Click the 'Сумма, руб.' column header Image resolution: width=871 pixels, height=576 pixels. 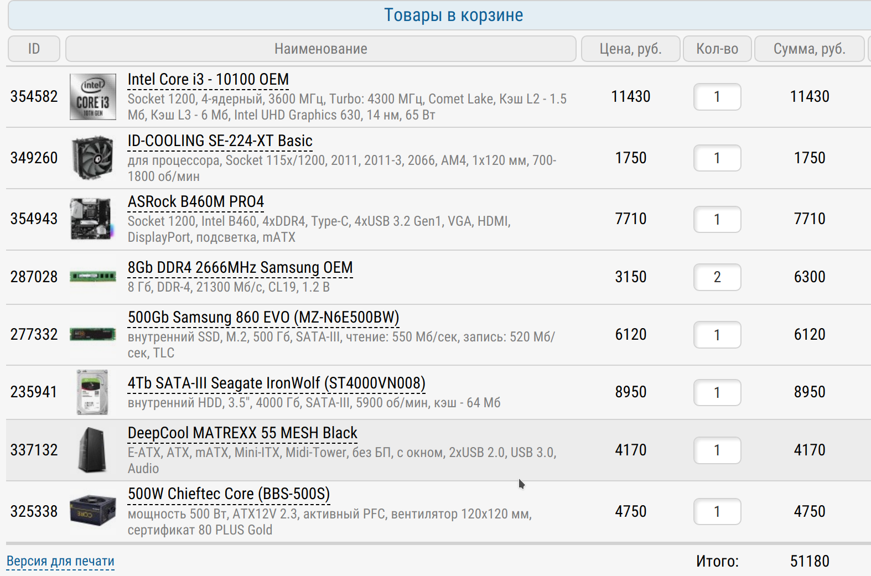810,49
